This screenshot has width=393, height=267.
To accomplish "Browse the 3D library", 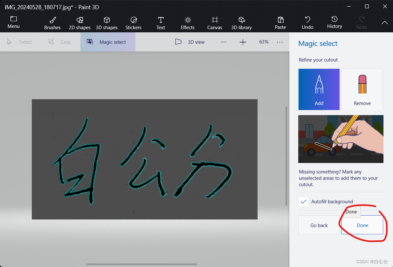I will 241,22.
